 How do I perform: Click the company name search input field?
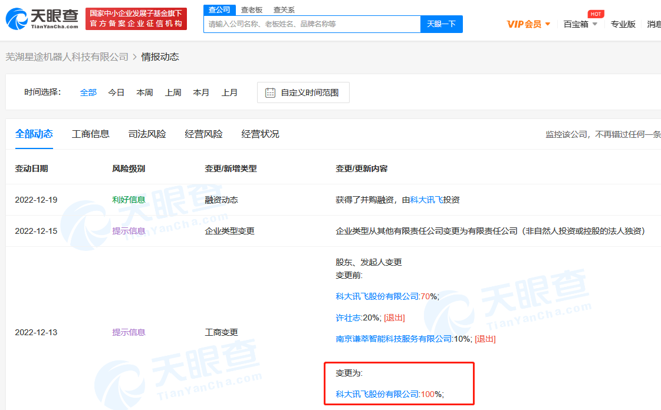click(x=312, y=24)
